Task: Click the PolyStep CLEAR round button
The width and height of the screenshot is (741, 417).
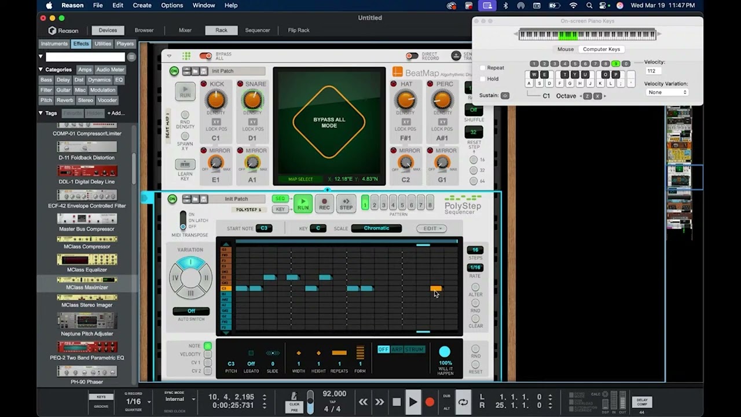Action: (x=475, y=319)
